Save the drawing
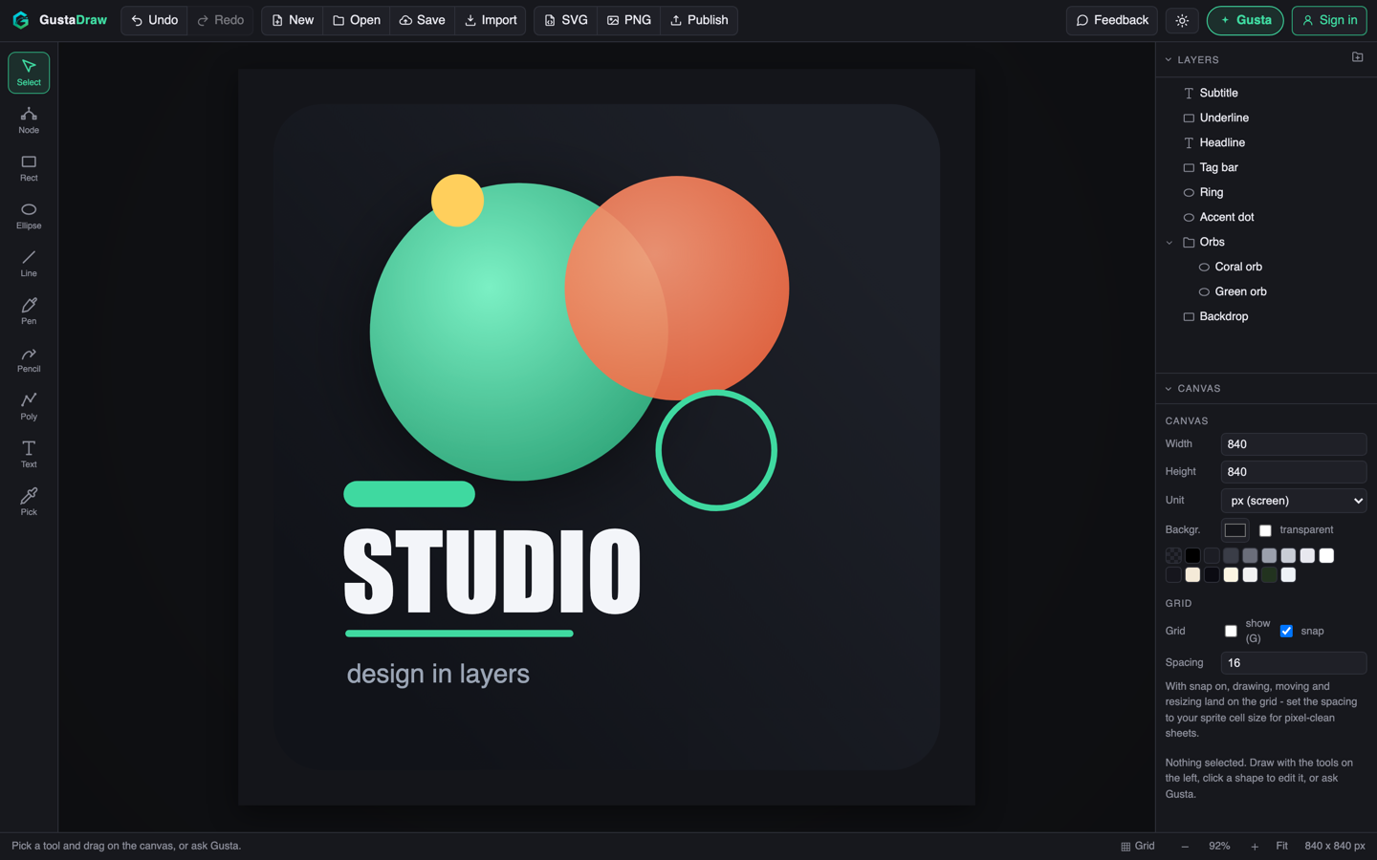1377x860 pixels. [x=422, y=20]
